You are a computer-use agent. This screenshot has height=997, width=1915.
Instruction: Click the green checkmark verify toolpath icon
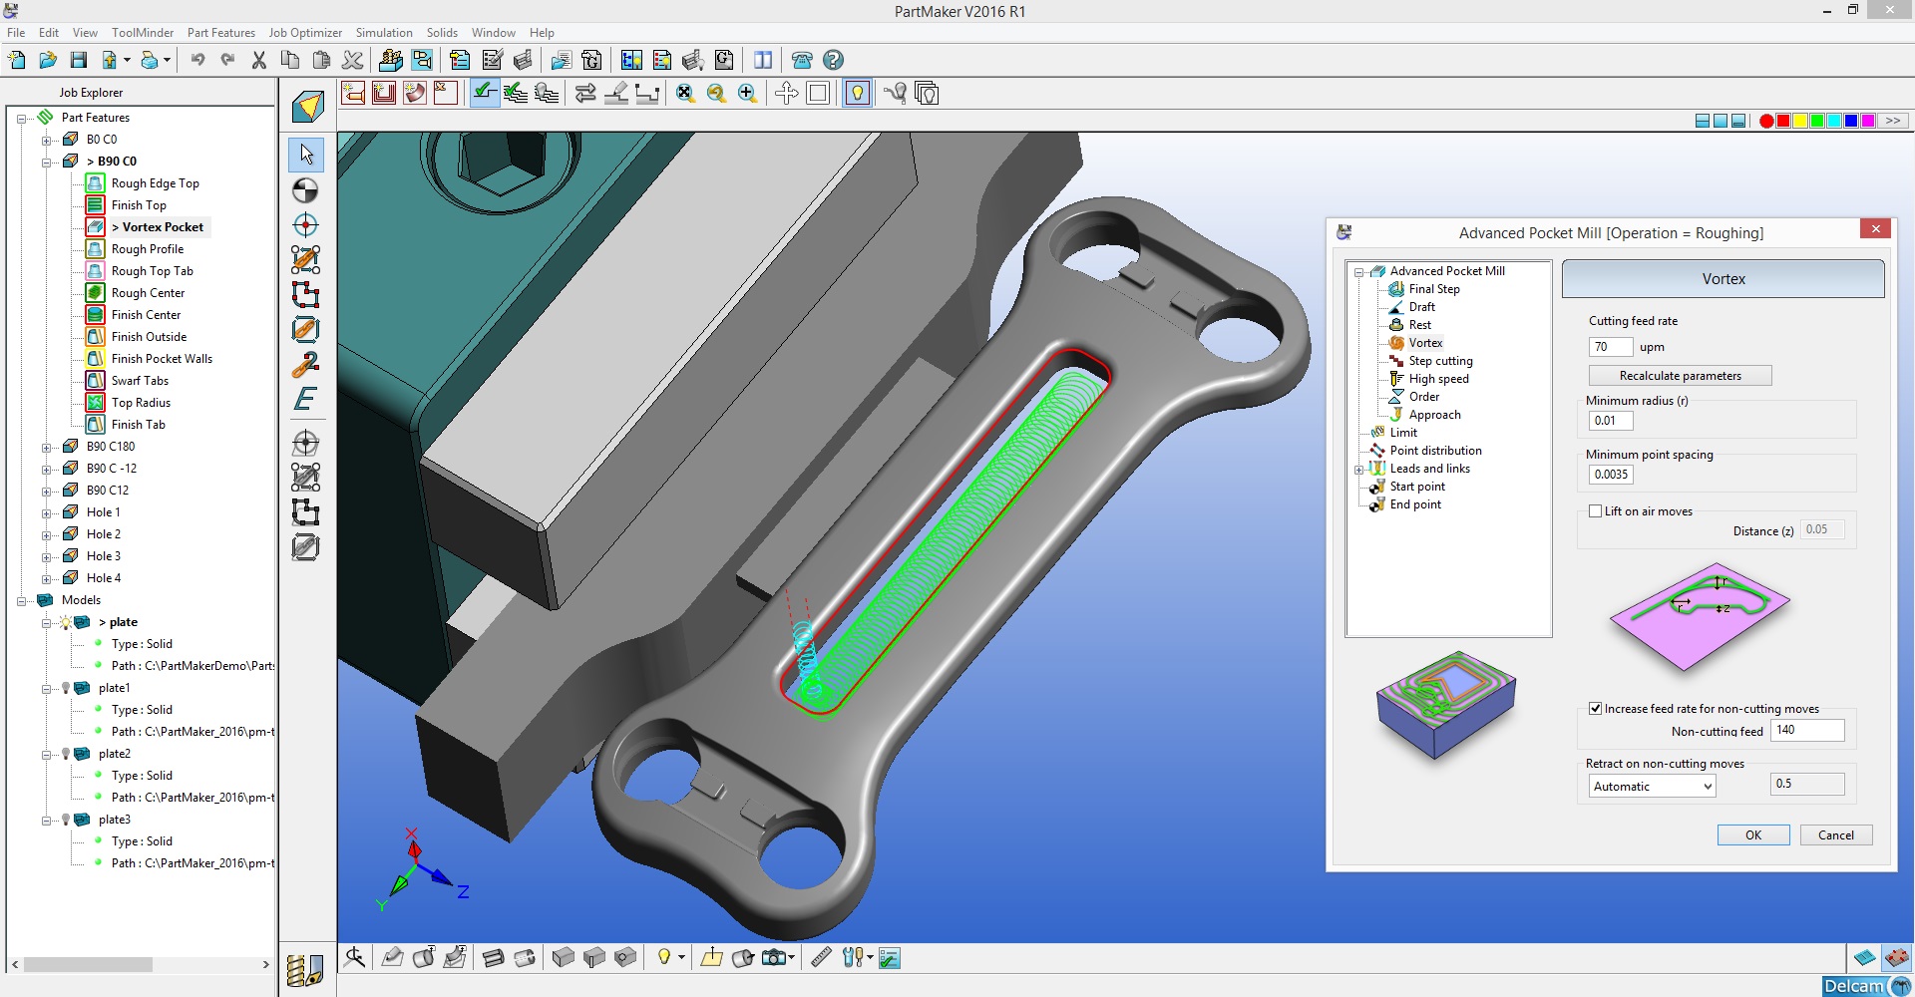485,94
